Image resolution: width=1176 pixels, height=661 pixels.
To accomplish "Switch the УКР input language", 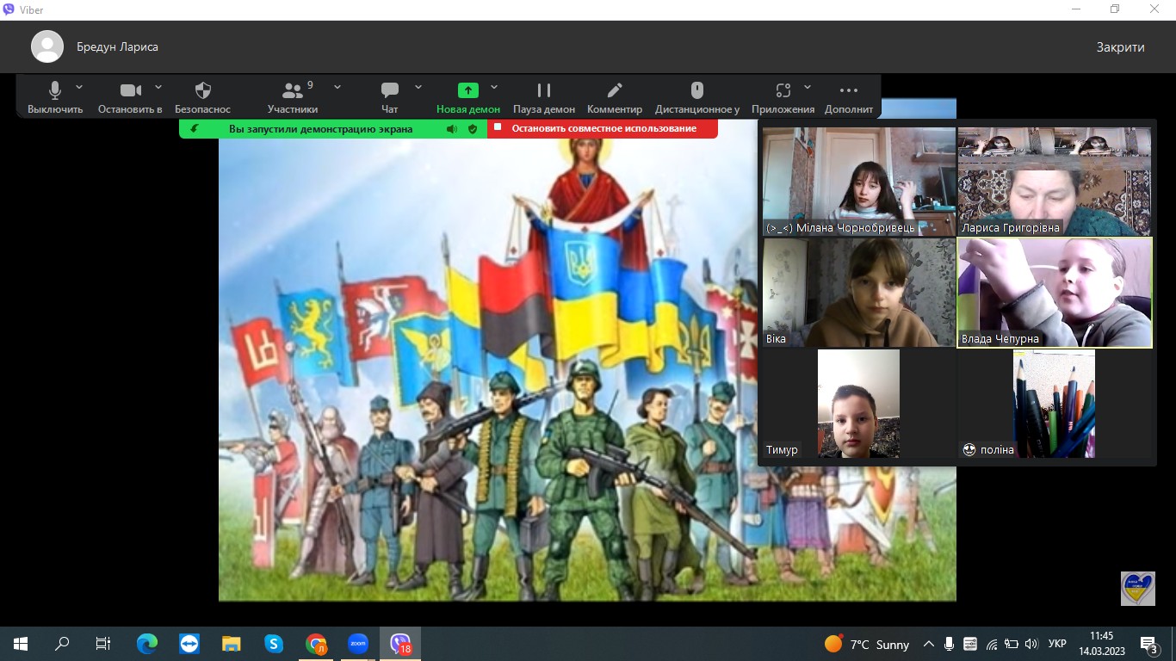I will (x=1058, y=644).
